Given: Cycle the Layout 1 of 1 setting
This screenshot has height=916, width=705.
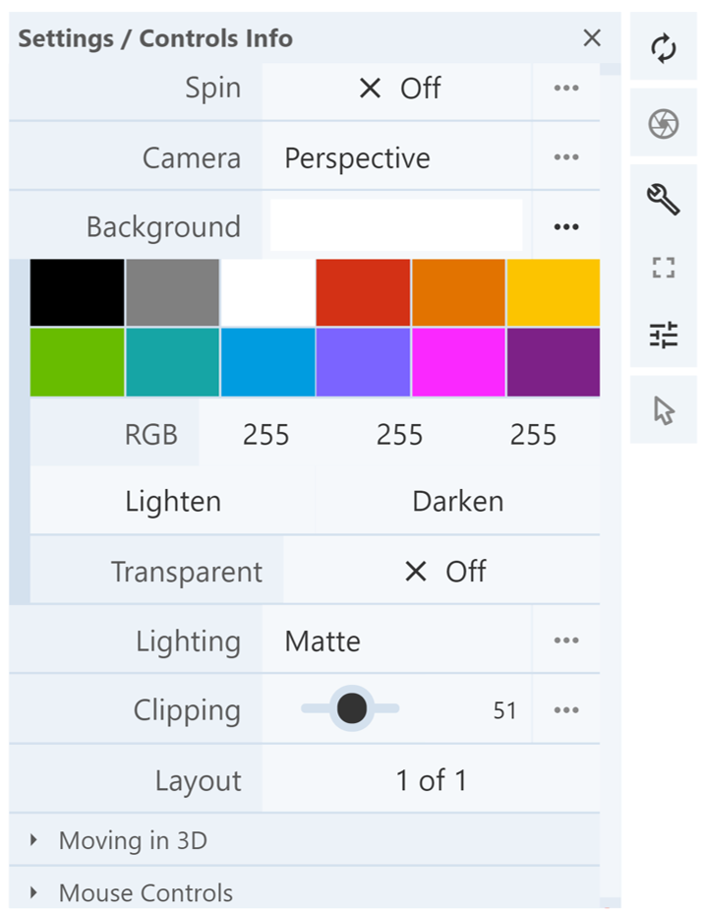Looking at the screenshot, I should 431,781.
